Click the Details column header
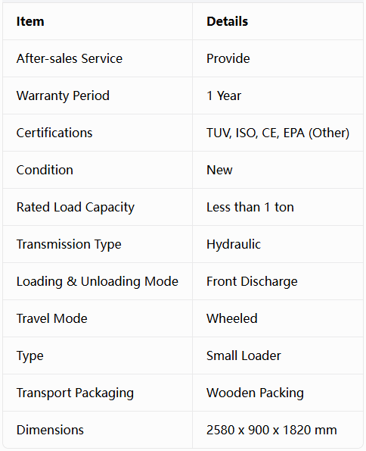This screenshot has height=451, width=366. click(227, 21)
